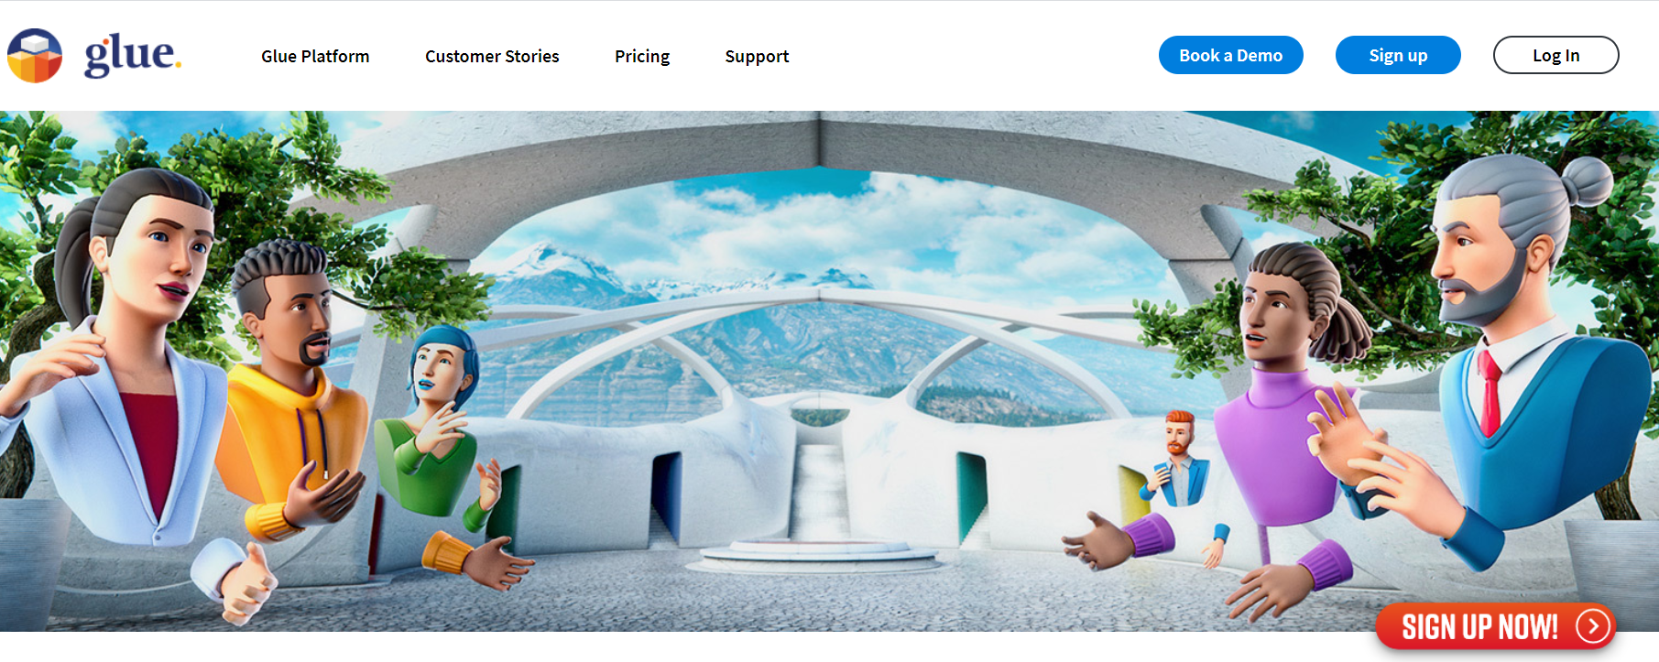Click the round white platform on the plaza
The width and height of the screenshot is (1659, 662).
click(x=819, y=554)
